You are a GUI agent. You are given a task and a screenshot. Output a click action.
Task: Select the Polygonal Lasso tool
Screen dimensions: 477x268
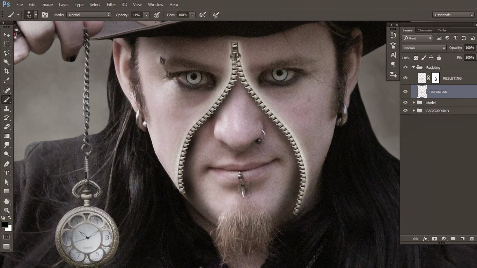7,53
